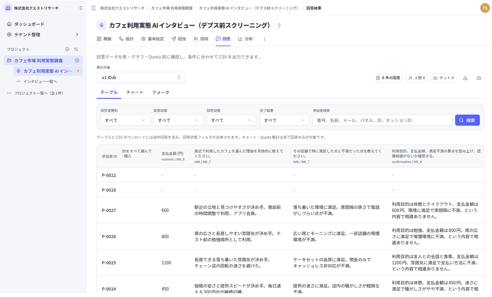The width and height of the screenshot is (492, 297).
Task: Select カフェ市場 利用実態調査 project in sidebar
Action: tap(39, 60)
